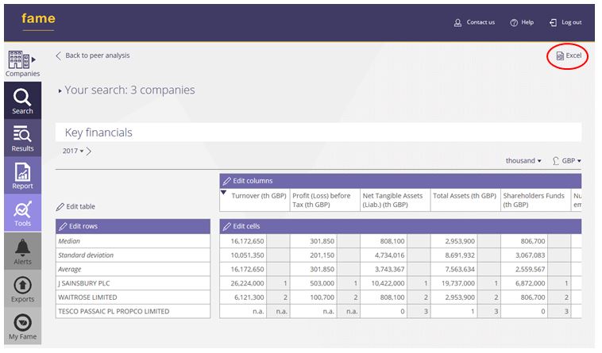602x353 pixels.
Task: Open the 2017 year dropdown
Action: pos(72,151)
